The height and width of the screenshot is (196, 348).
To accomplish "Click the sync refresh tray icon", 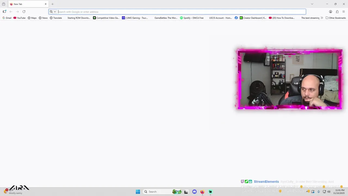I will click(x=313, y=192).
